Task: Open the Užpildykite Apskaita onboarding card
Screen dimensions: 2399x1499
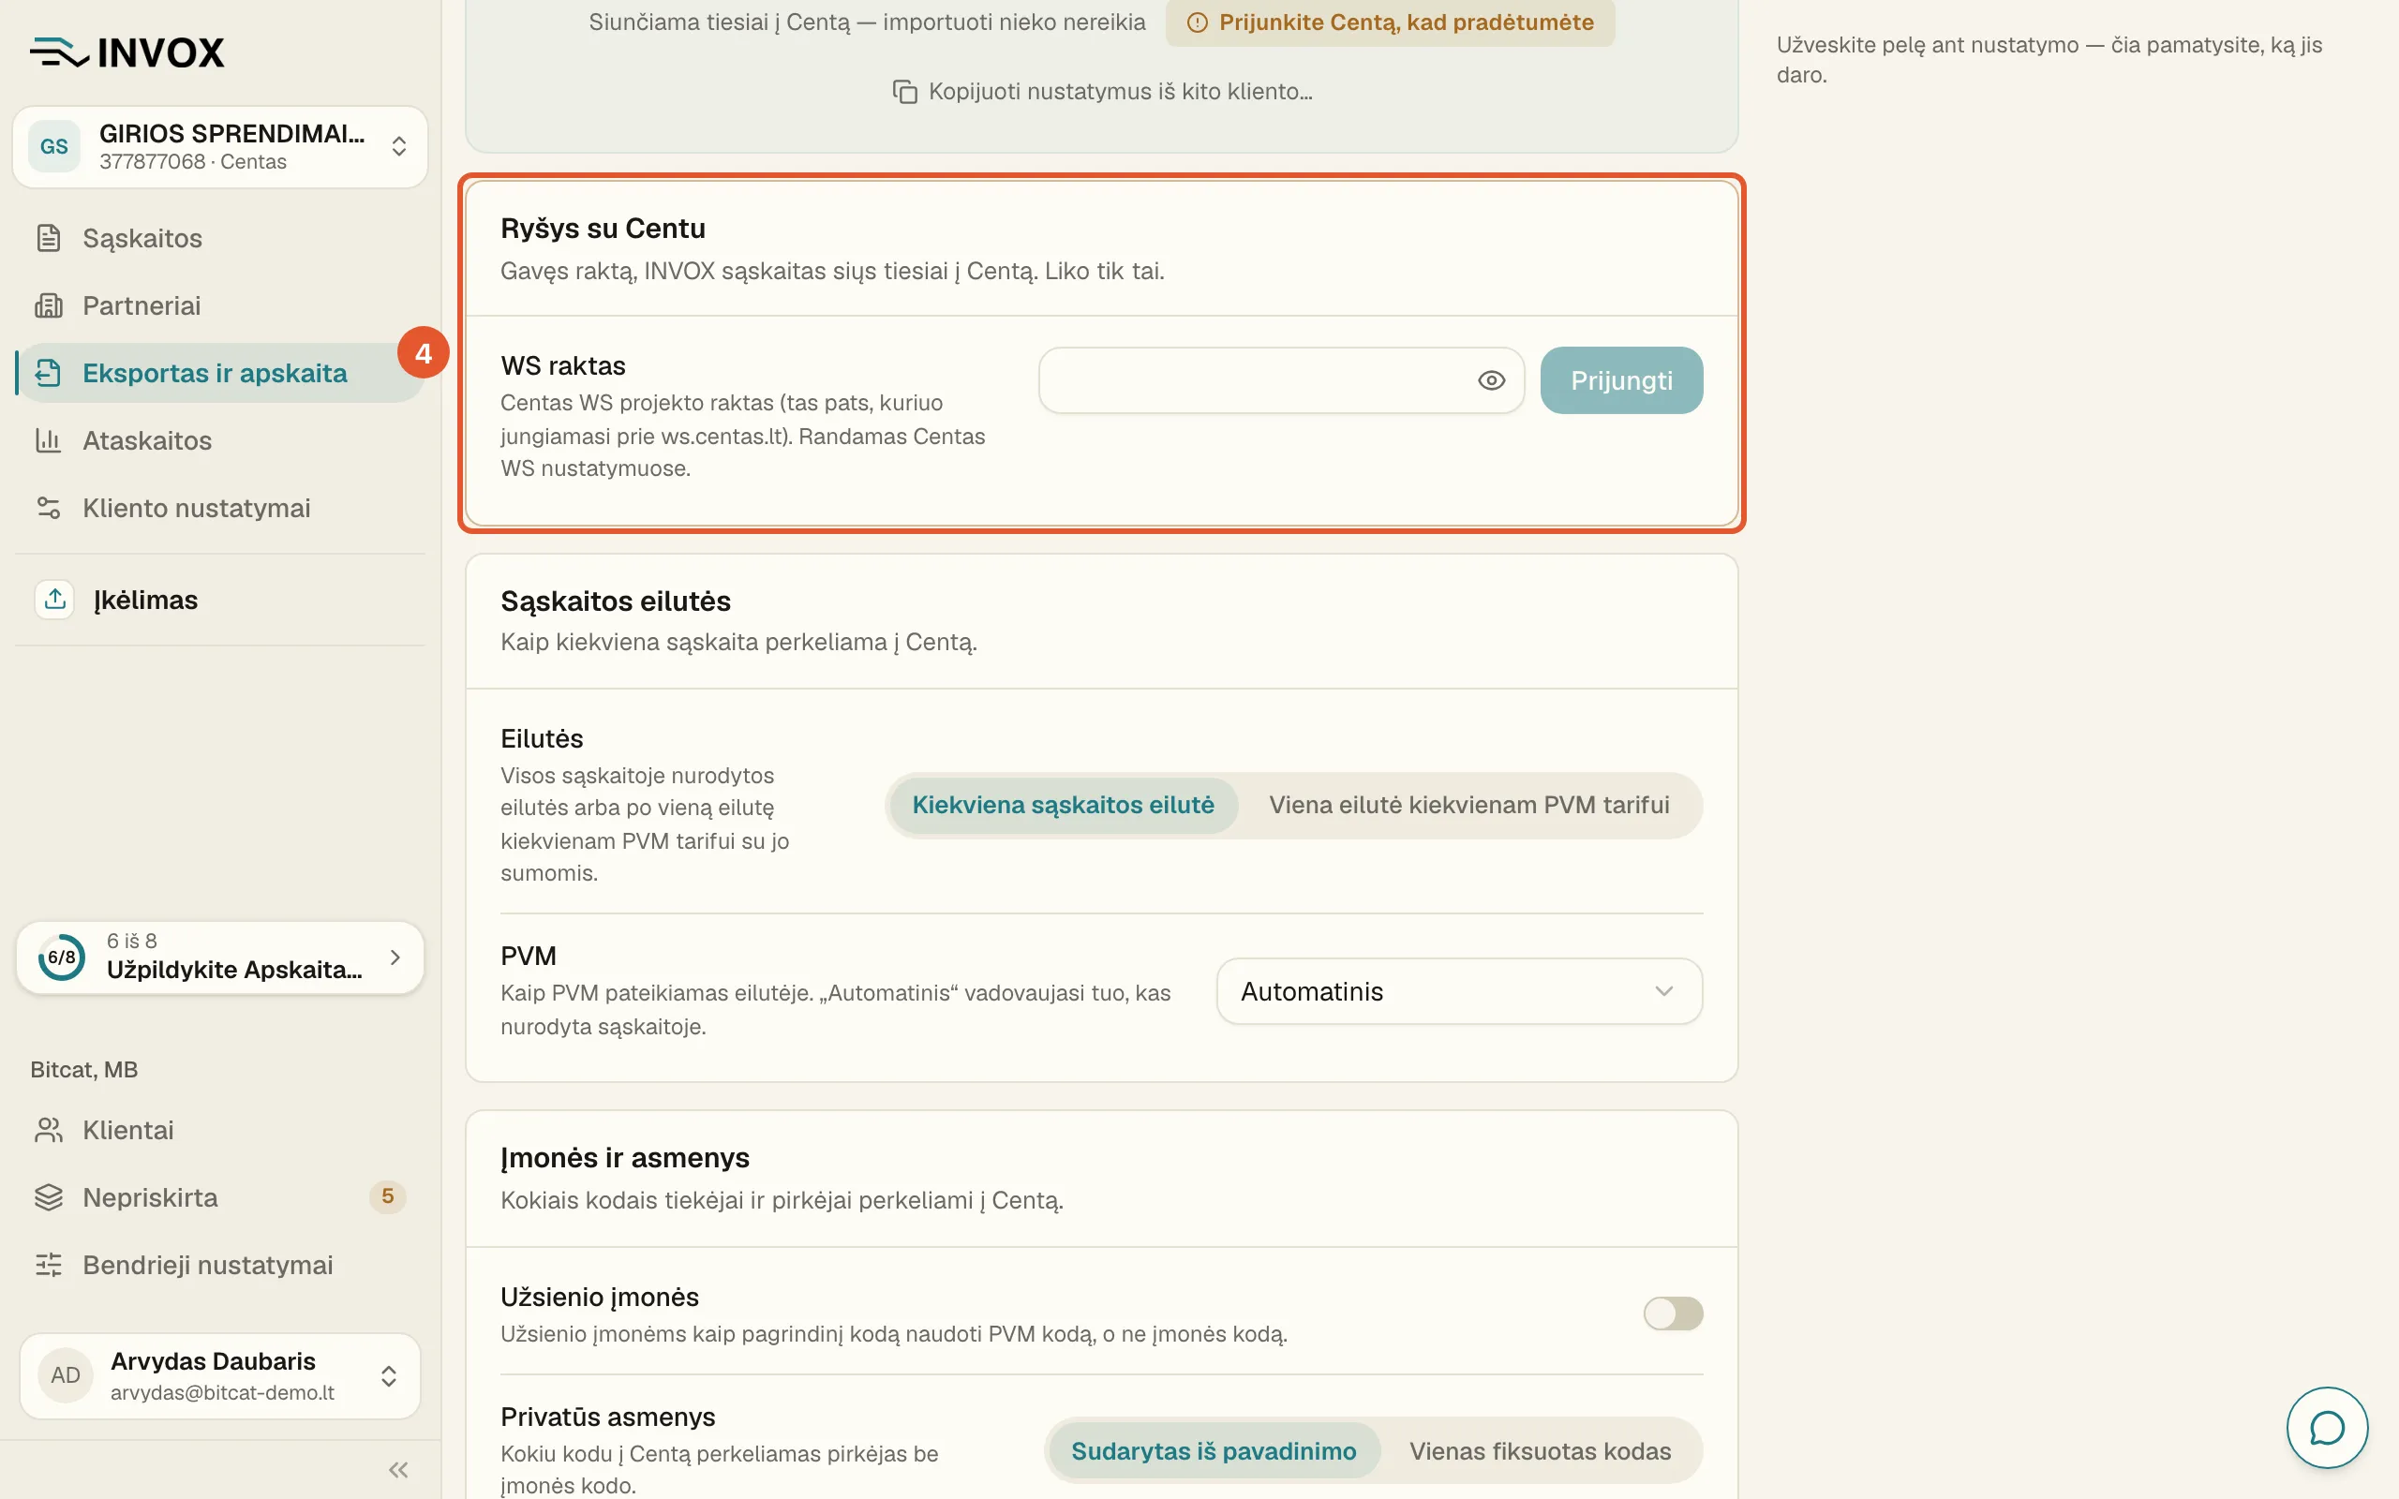Action: [220, 957]
